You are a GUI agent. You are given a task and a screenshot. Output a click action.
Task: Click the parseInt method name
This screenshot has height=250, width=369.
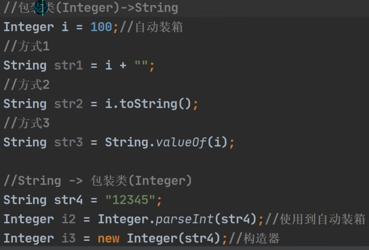point(184,219)
